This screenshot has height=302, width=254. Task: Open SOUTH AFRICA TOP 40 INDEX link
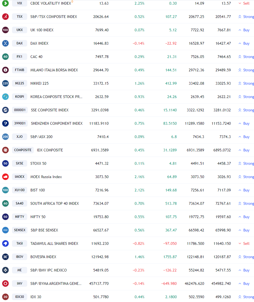pyautogui.click(x=55, y=204)
